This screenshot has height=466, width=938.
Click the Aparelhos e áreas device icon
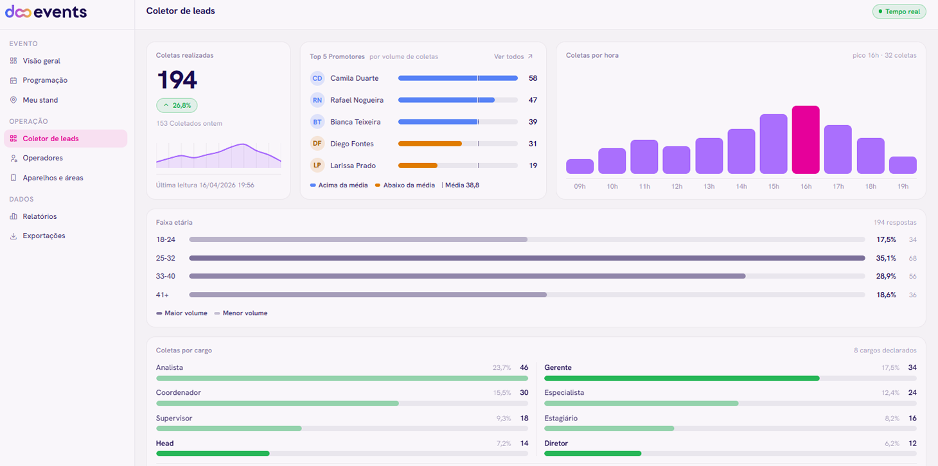(x=13, y=178)
